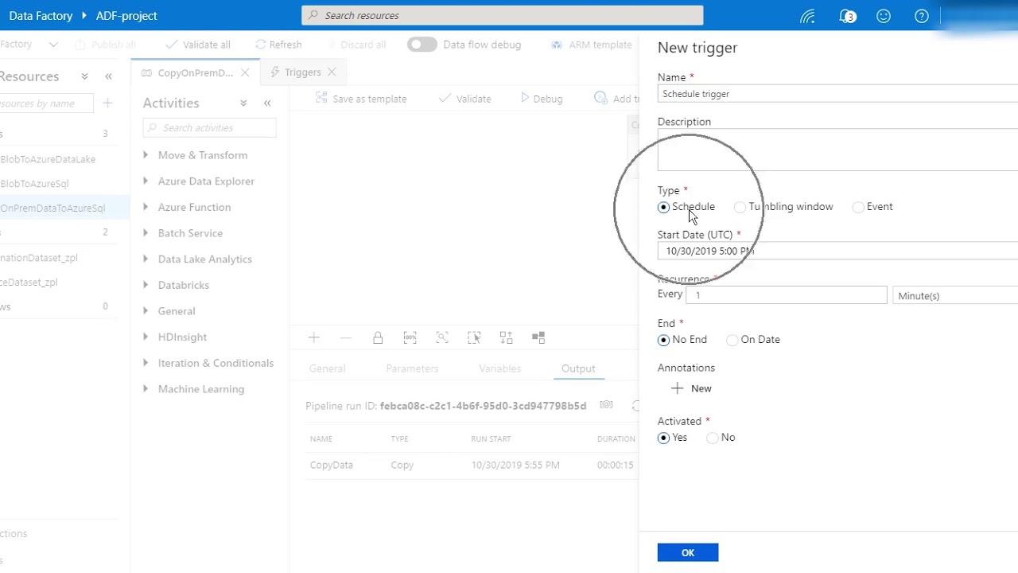1018x573 pixels.
Task: Open the help question mark icon
Action: pyautogui.click(x=922, y=16)
